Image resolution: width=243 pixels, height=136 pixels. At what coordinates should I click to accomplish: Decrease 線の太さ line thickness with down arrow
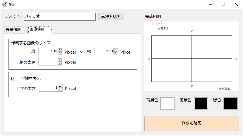click(x=59, y=63)
